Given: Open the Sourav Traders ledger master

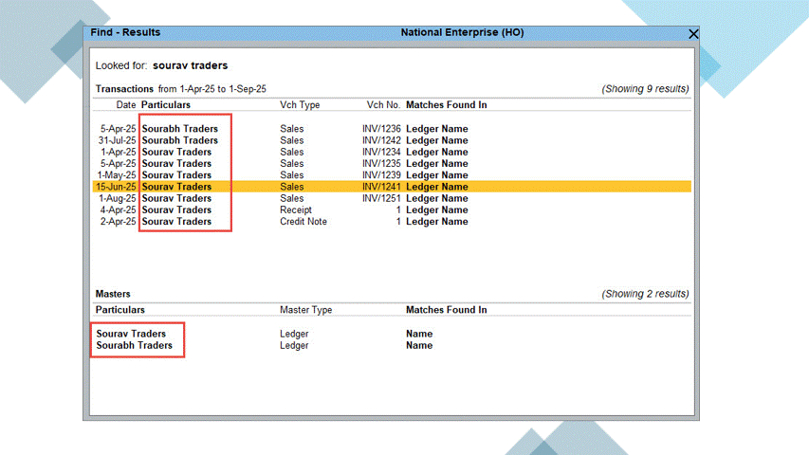Looking at the screenshot, I should [x=131, y=334].
